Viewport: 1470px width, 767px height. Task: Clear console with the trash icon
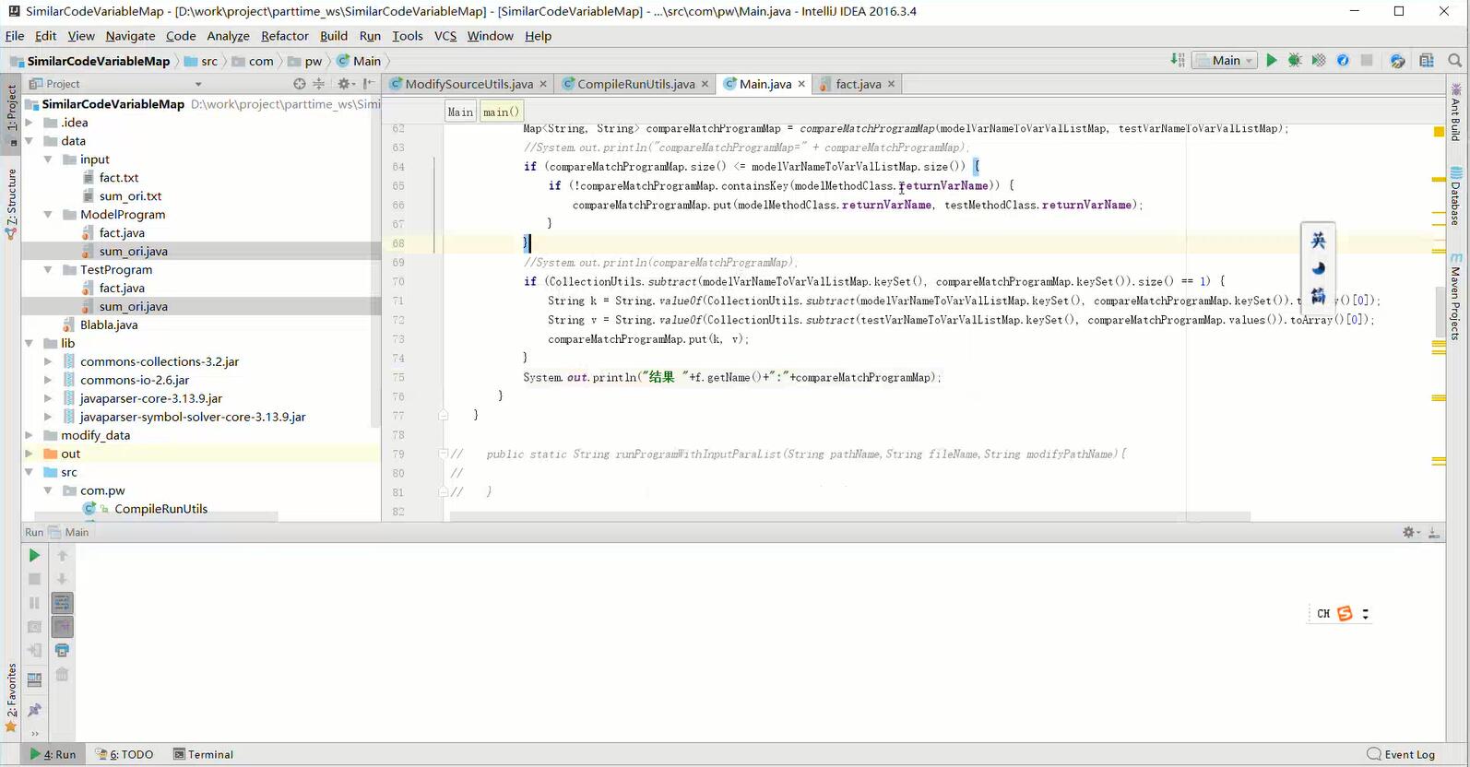62,674
